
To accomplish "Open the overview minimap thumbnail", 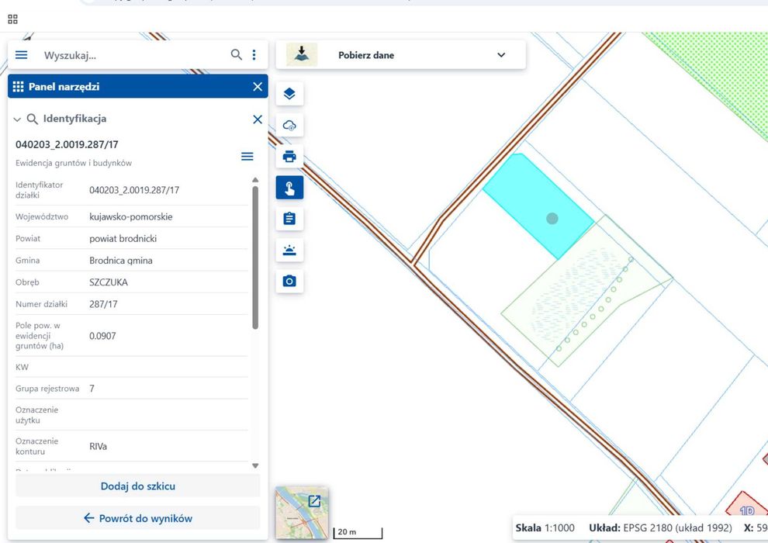I will (302, 513).
